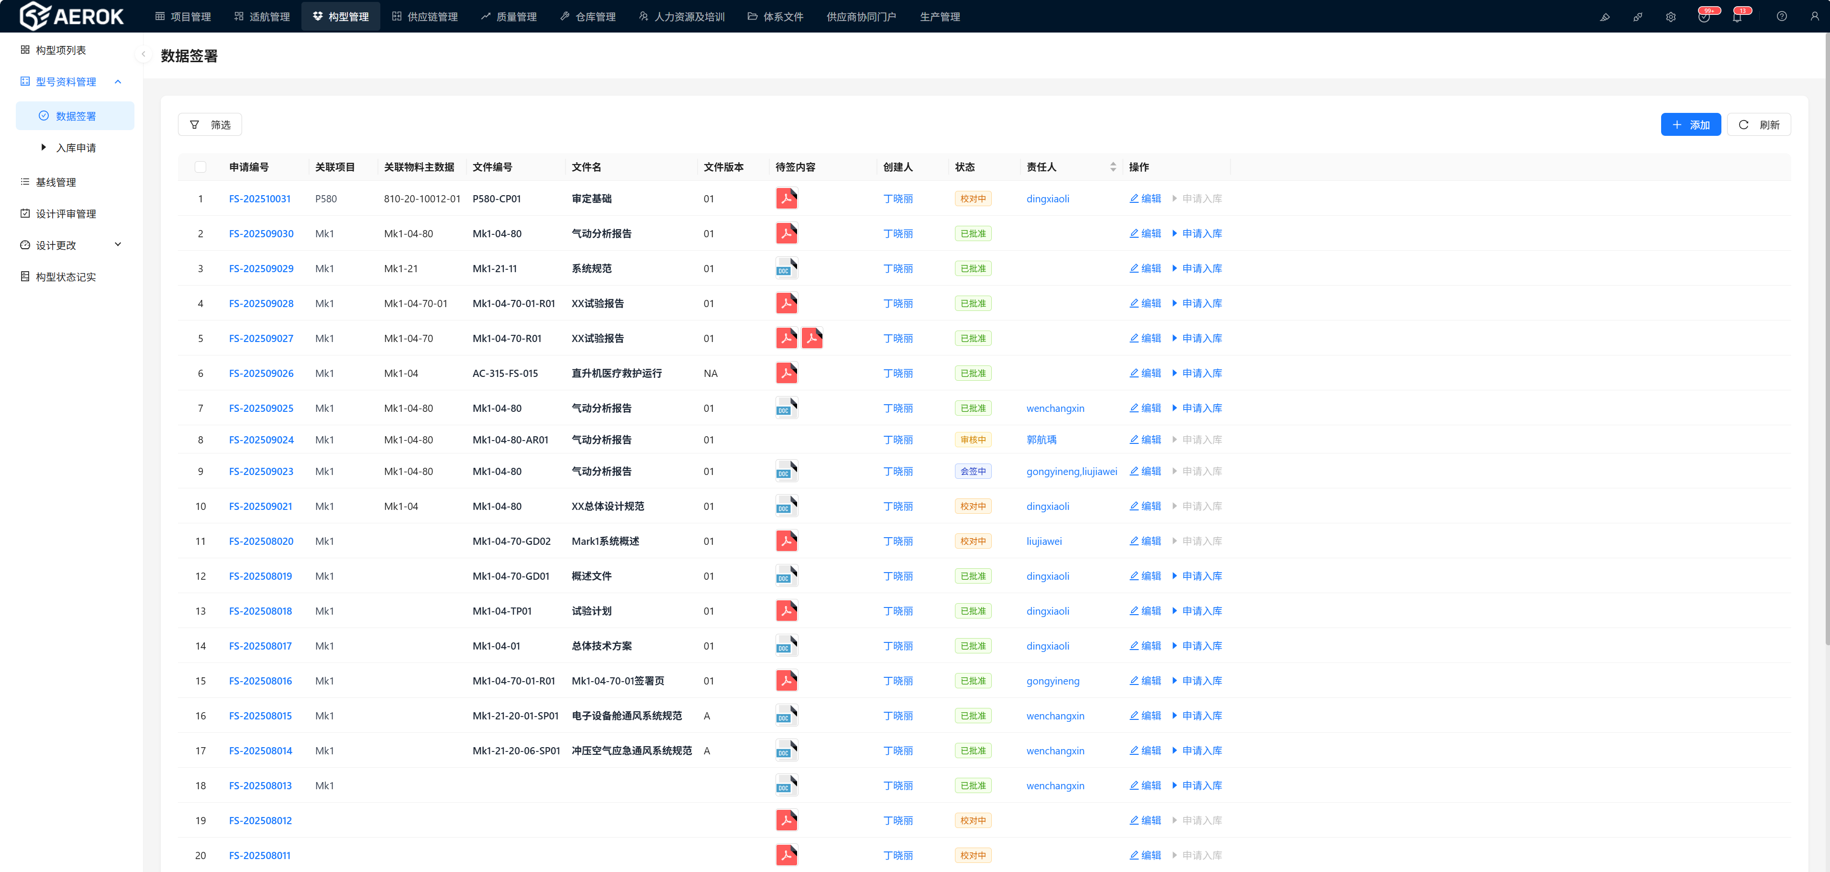
Task: Open the pending tasks icon with 99+ badge
Action: coord(1704,17)
